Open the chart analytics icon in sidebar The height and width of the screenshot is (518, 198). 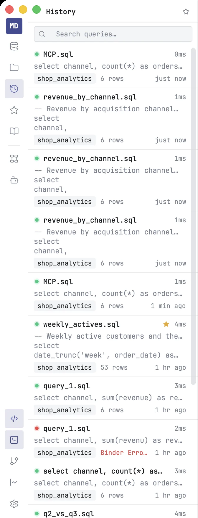14,482
